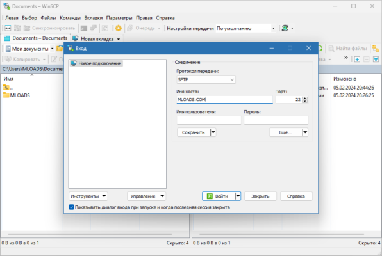Image resolution: width=382 pixels, height=256 pixels.
Task: Open the Правая menu
Action: (144, 18)
